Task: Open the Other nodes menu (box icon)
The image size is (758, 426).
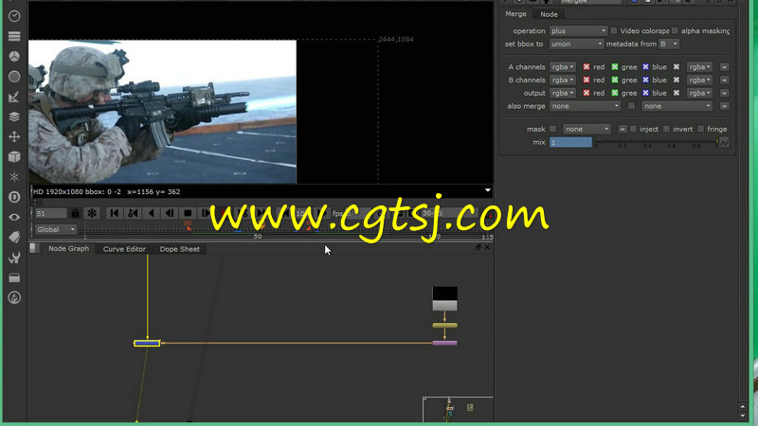Action: click(x=14, y=277)
